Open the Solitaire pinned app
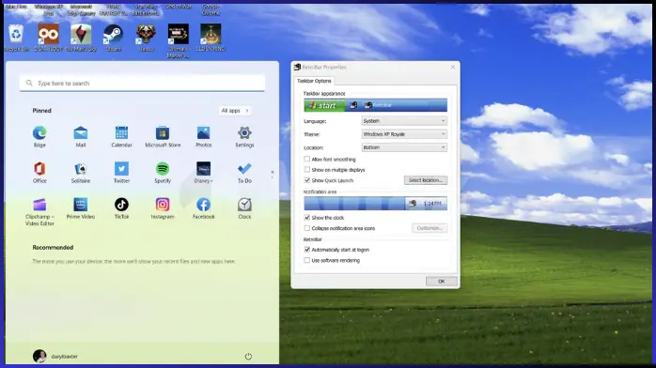The height and width of the screenshot is (368, 656). (80, 173)
